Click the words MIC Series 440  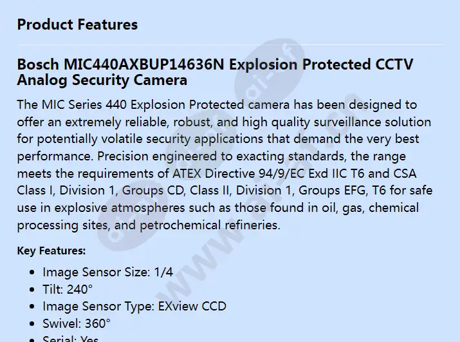point(84,104)
